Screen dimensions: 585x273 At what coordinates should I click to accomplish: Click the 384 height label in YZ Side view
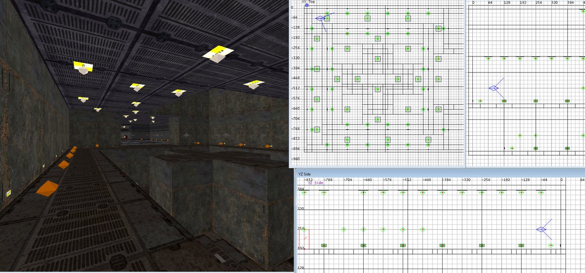click(301, 189)
